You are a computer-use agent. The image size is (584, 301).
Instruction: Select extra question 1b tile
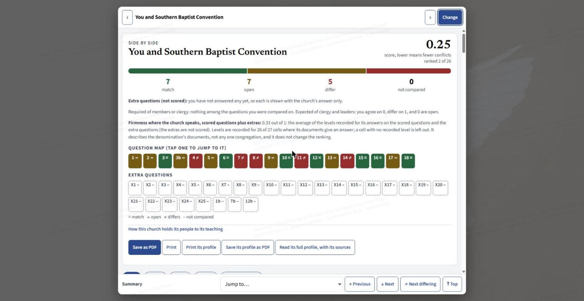(220, 205)
